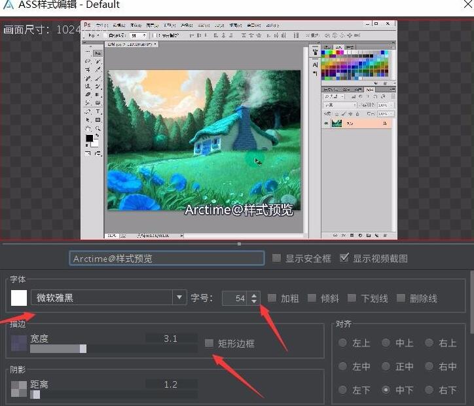Click the outline width value 3.1
The image size is (474, 406).
pyautogui.click(x=171, y=339)
